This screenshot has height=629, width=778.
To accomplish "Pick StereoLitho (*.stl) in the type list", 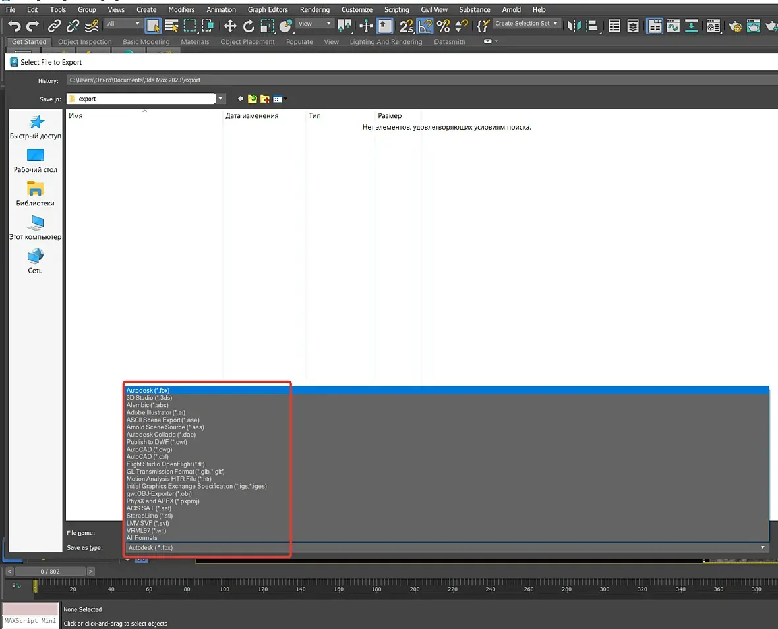I will (149, 516).
